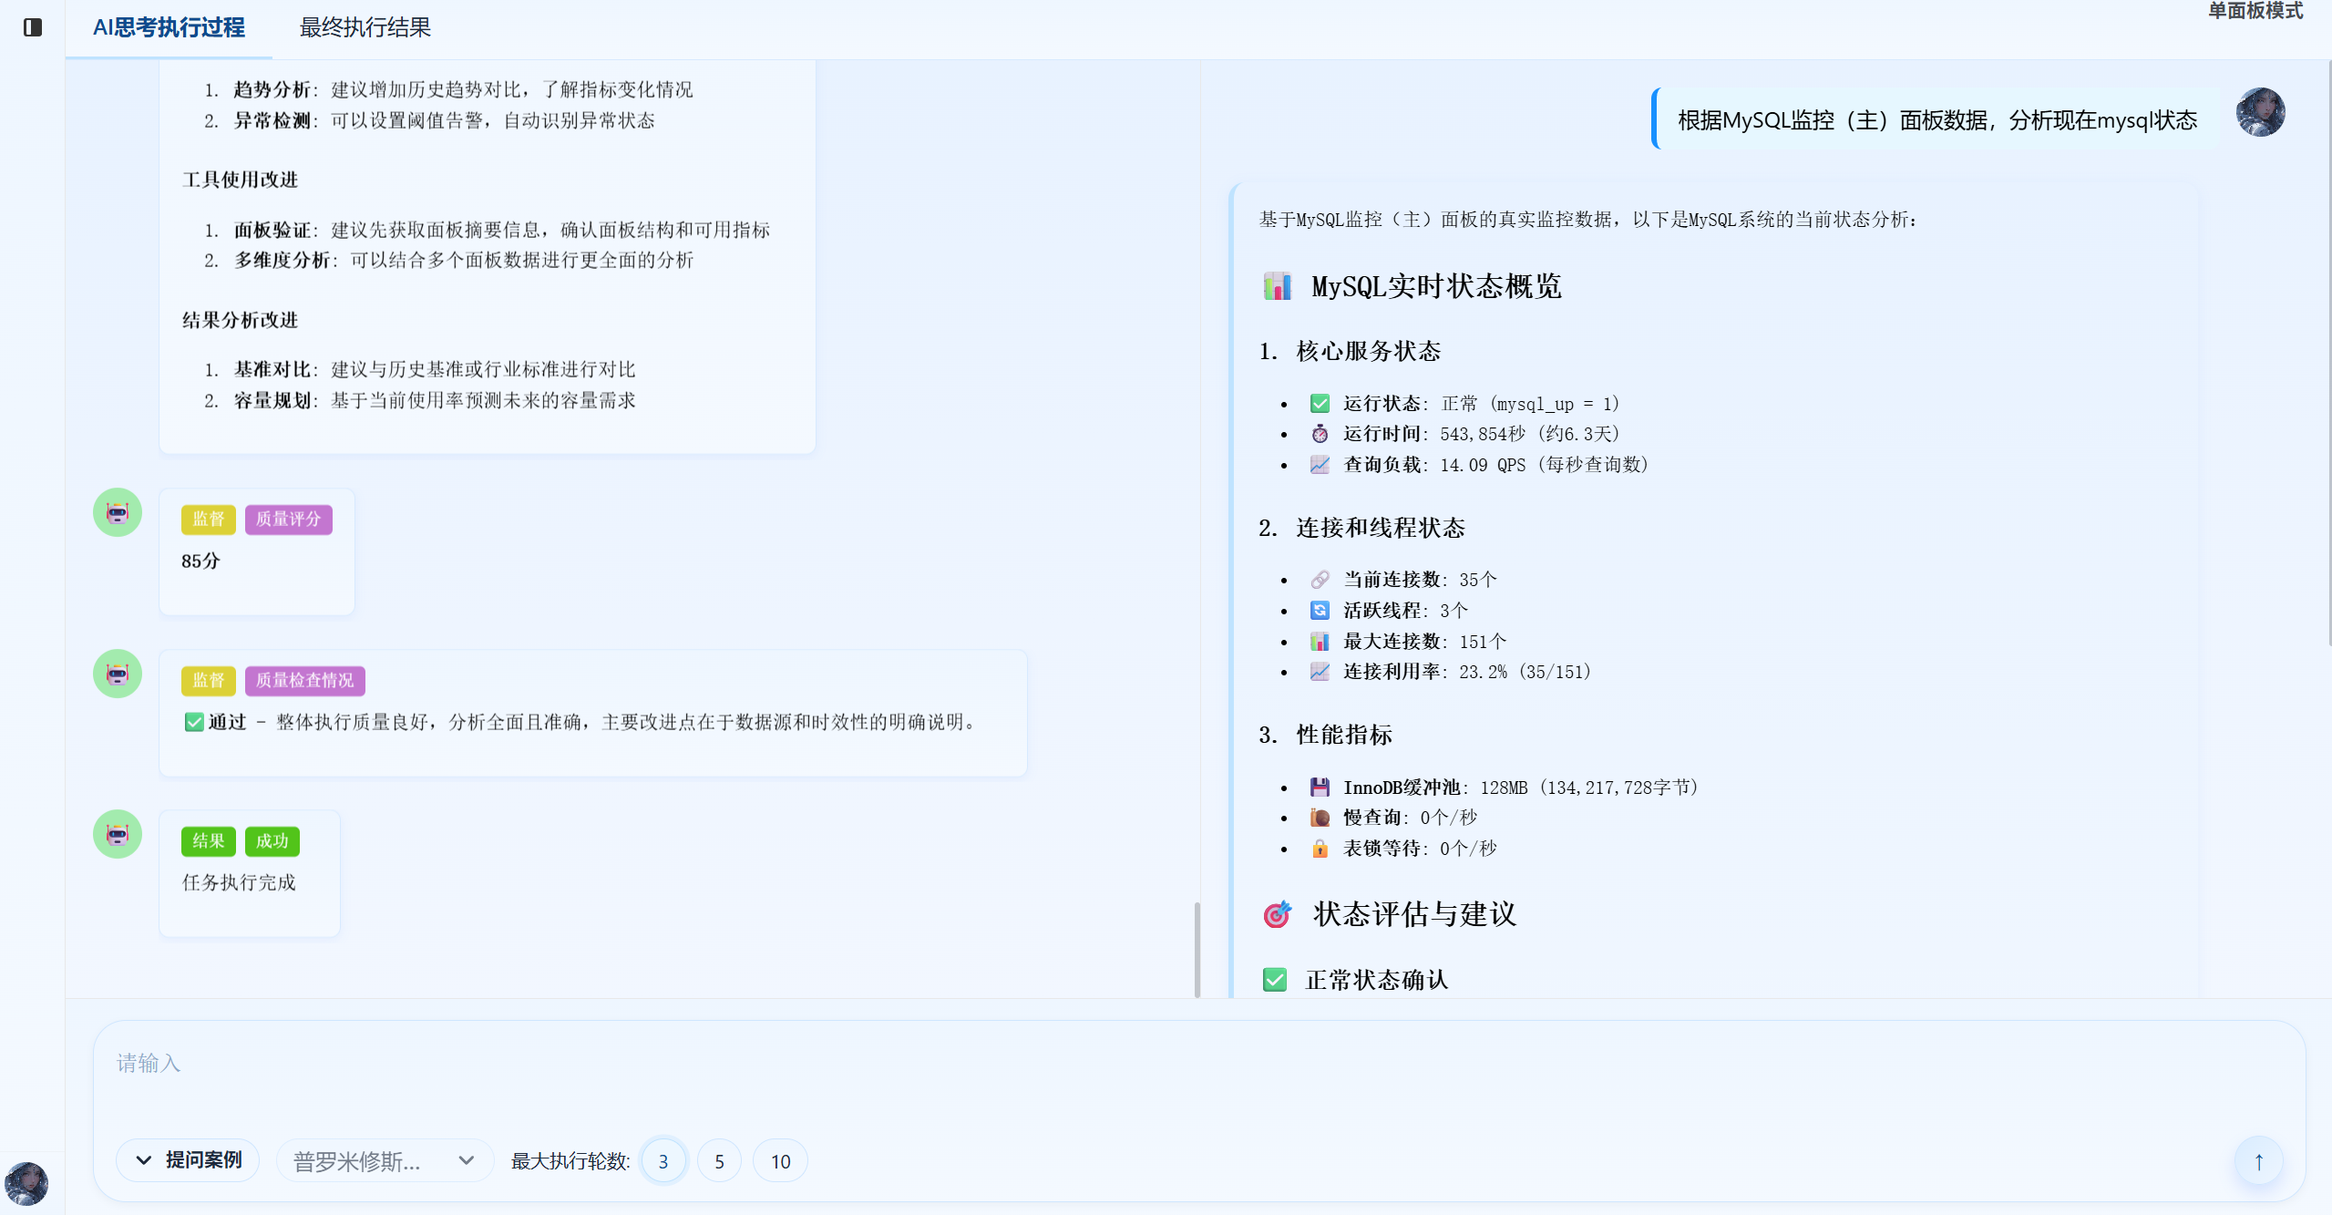Set max execution rounds to 10
This screenshot has width=2332, height=1215.
tap(780, 1161)
